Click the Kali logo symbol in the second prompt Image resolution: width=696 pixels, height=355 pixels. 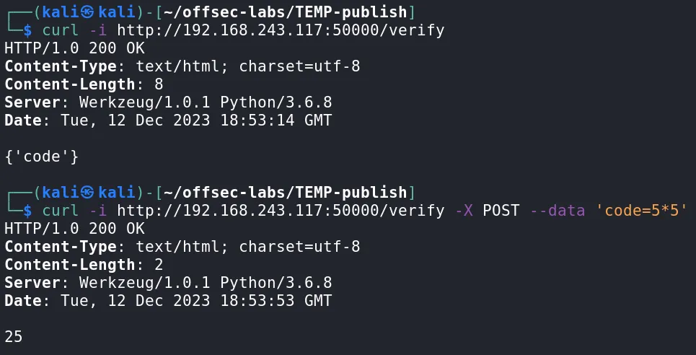[87, 193]
